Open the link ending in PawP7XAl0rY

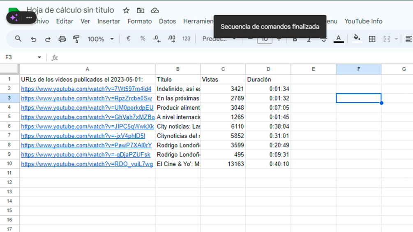coord(86,145)
